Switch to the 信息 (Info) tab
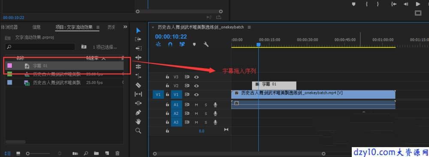 click(x=36, y=27)
